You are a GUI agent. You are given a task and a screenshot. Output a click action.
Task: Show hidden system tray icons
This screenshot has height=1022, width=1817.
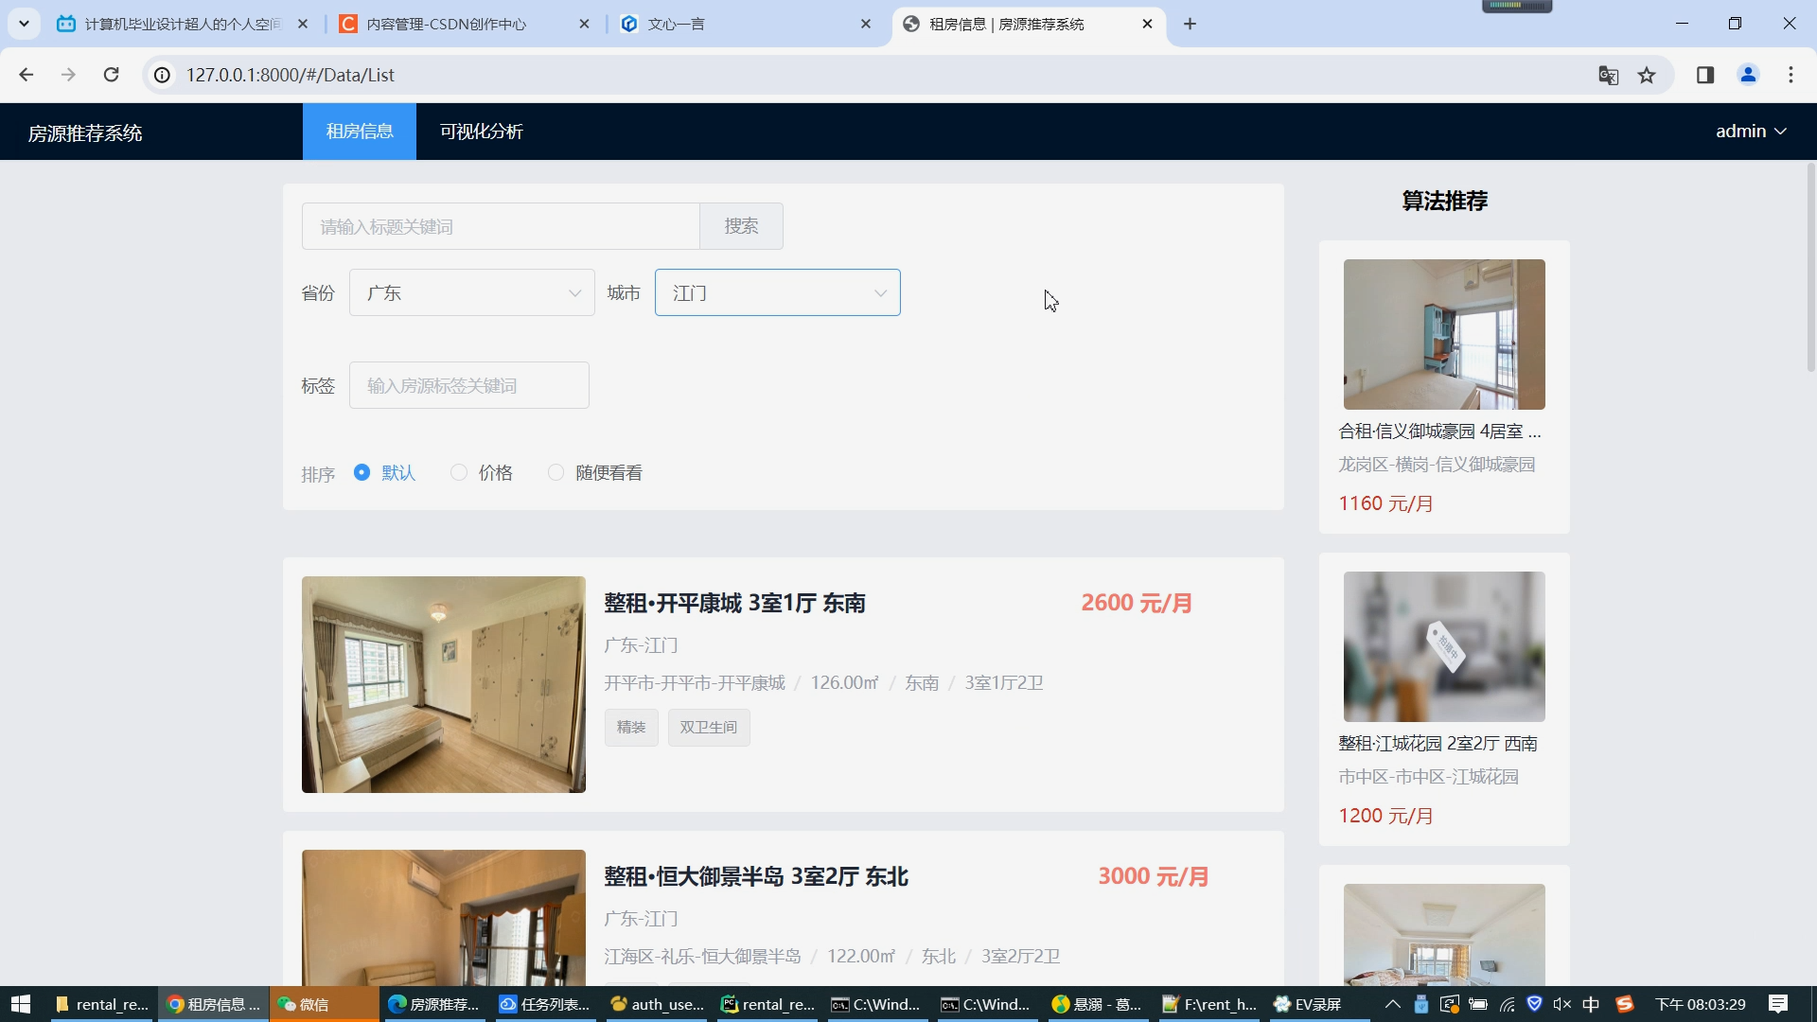coord(1392,1004)
